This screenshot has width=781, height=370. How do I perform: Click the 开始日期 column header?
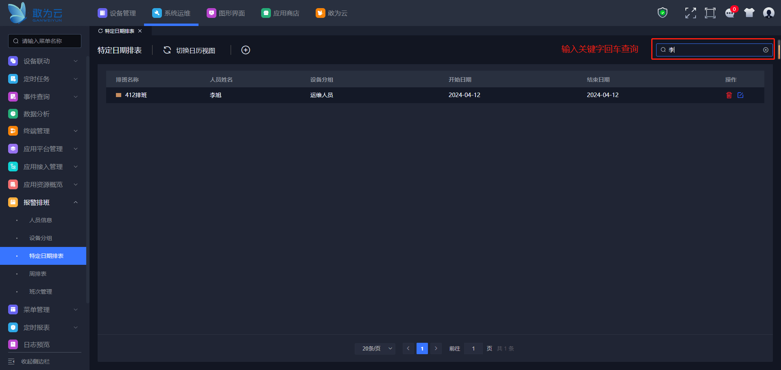[460, 80]
